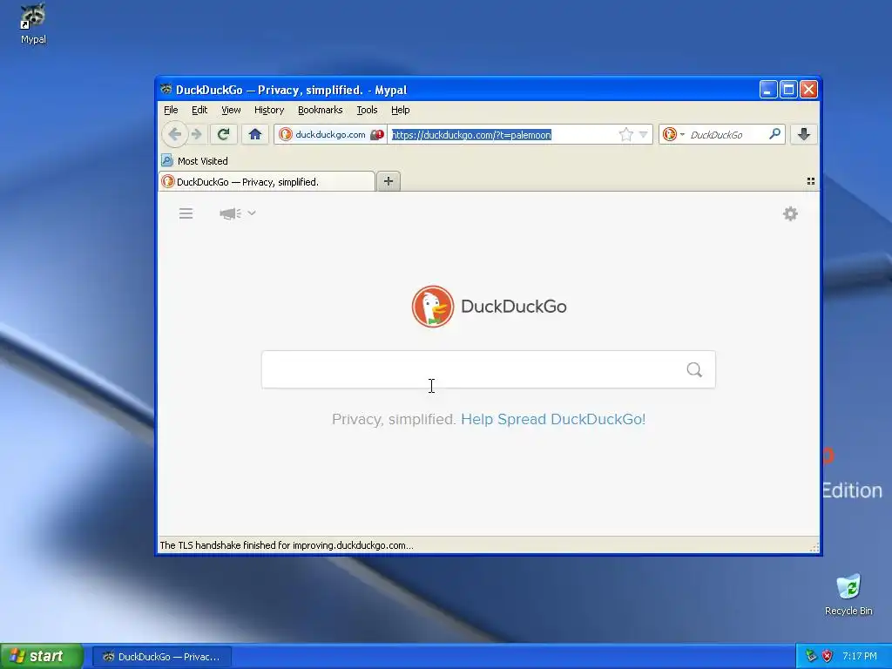Image resolution: width=892 pixels, height=669 pixels.
Task: Open the Most Visited bookmarks folder
Action: [x=195, y=161]
